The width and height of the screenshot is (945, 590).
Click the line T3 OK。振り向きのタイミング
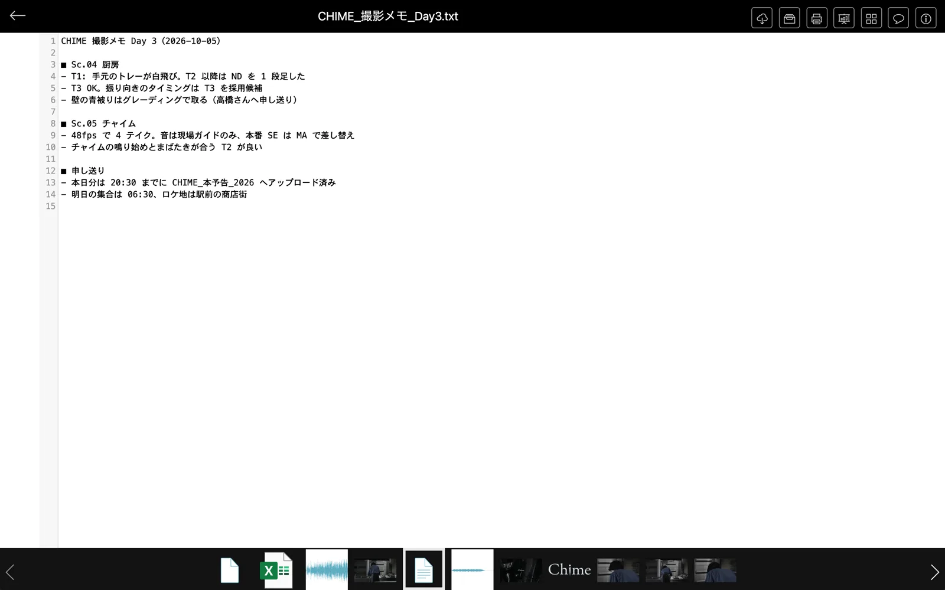(162, 88)
